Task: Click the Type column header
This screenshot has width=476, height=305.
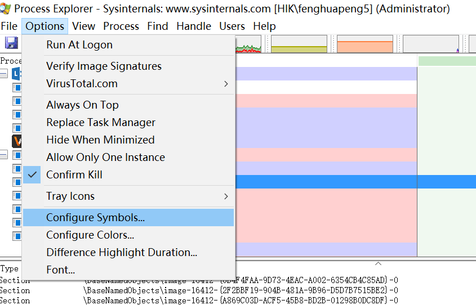Action: (x=10, y=268)
